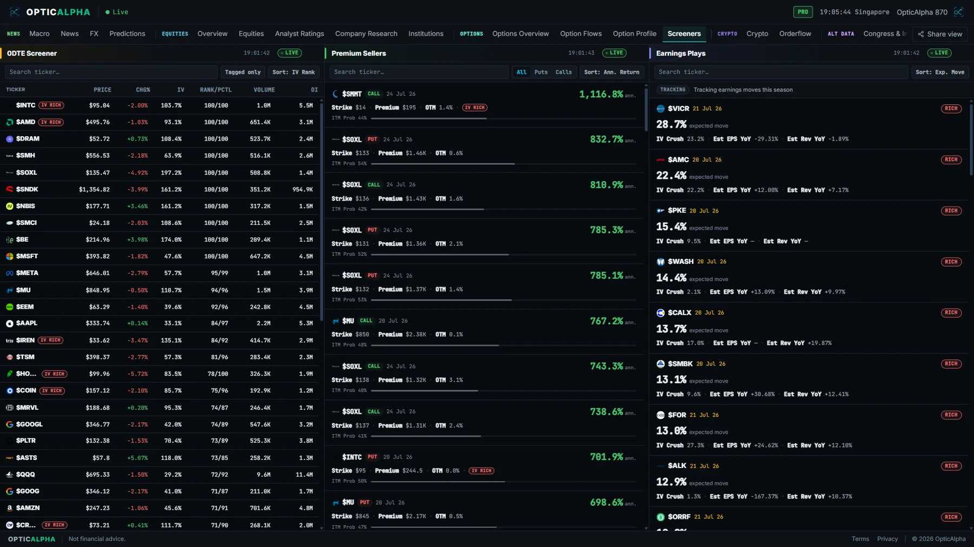Toggle the Tagged only filter

pyautogui.click(x=242, y=72)
